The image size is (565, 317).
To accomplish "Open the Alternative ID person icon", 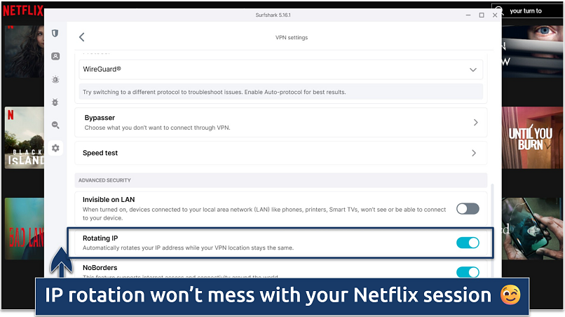I will pyautogui.click(x=55, y=56).
